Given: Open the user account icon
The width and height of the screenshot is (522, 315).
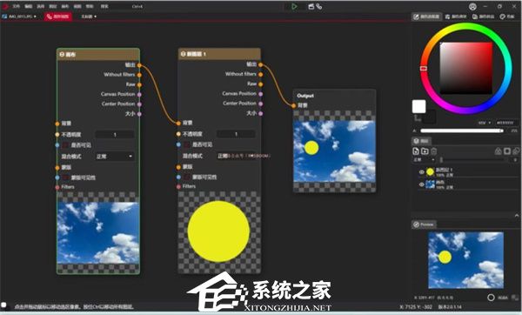Looking at the screenshot, I should 472,6.
